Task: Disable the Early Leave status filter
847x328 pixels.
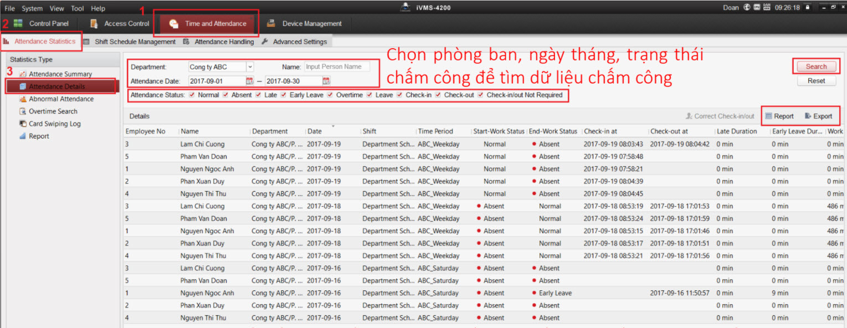Action: [284, 95]
